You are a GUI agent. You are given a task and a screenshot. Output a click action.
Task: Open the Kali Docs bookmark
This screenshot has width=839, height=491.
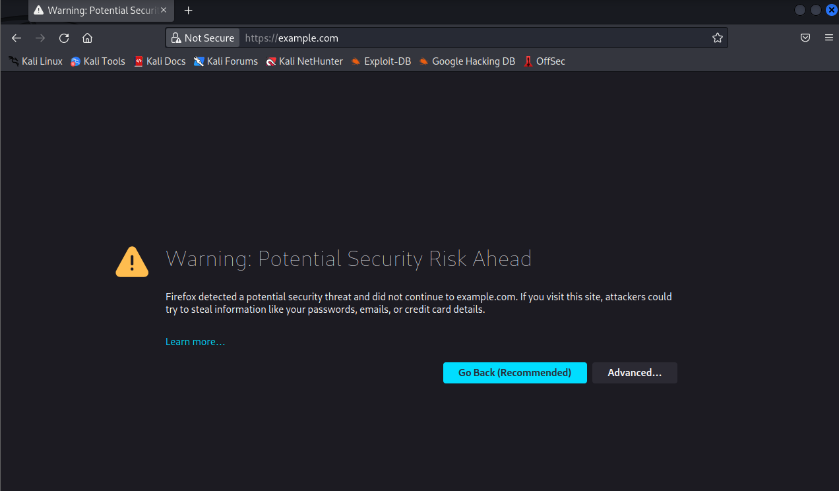(160, 61)
